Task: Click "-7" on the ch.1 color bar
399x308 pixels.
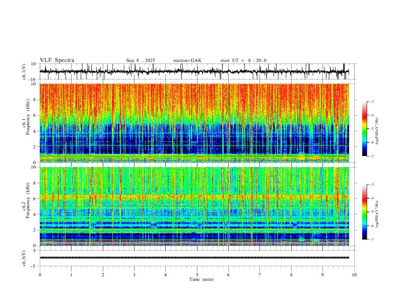Action: [372, 156]
